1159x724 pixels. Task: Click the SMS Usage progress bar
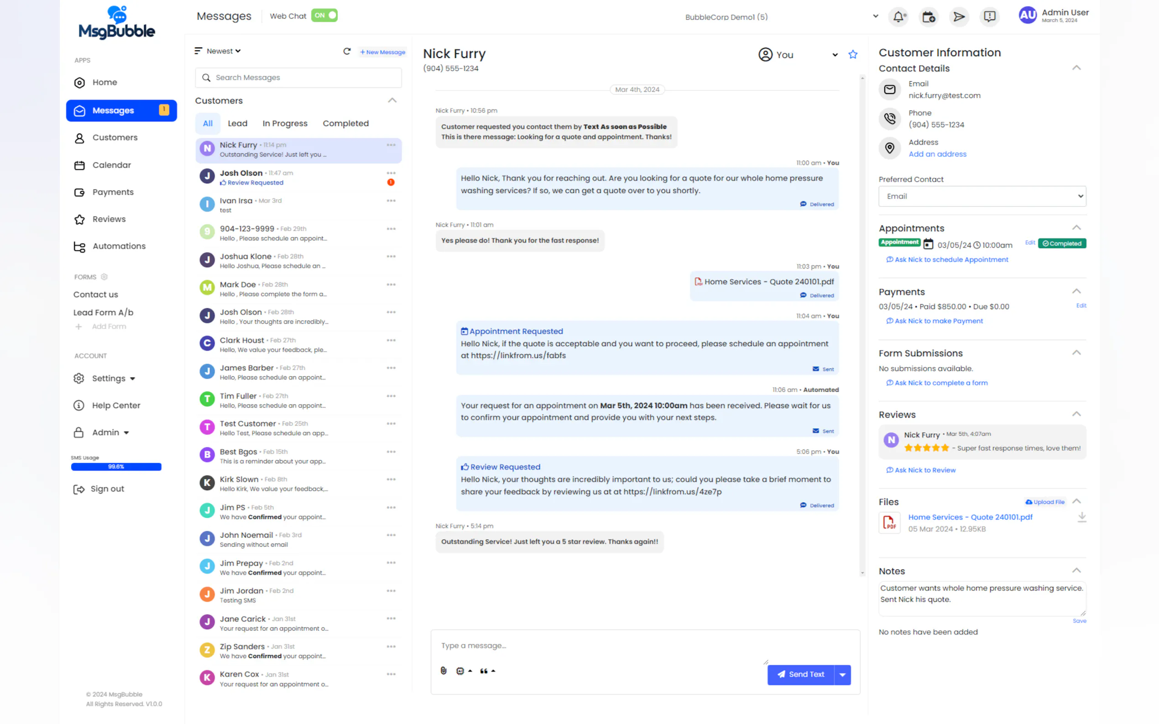pyautogui.click(x=116, y=466)
